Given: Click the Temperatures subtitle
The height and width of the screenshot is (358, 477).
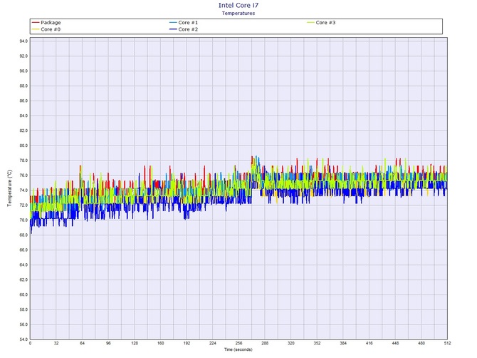Looking at the screenshot, I should pyautogui.click(x=238, y=13).
